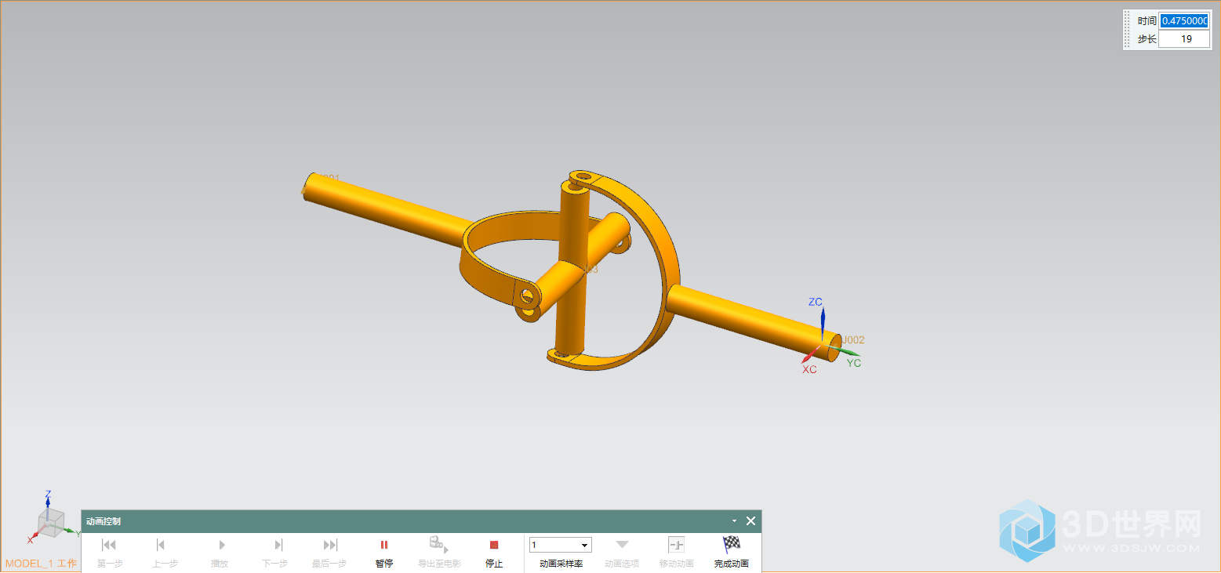The width and height of the screenshot is (1221, 573).
Task: Finish animation with checkered flag
Action: (732, 552)
